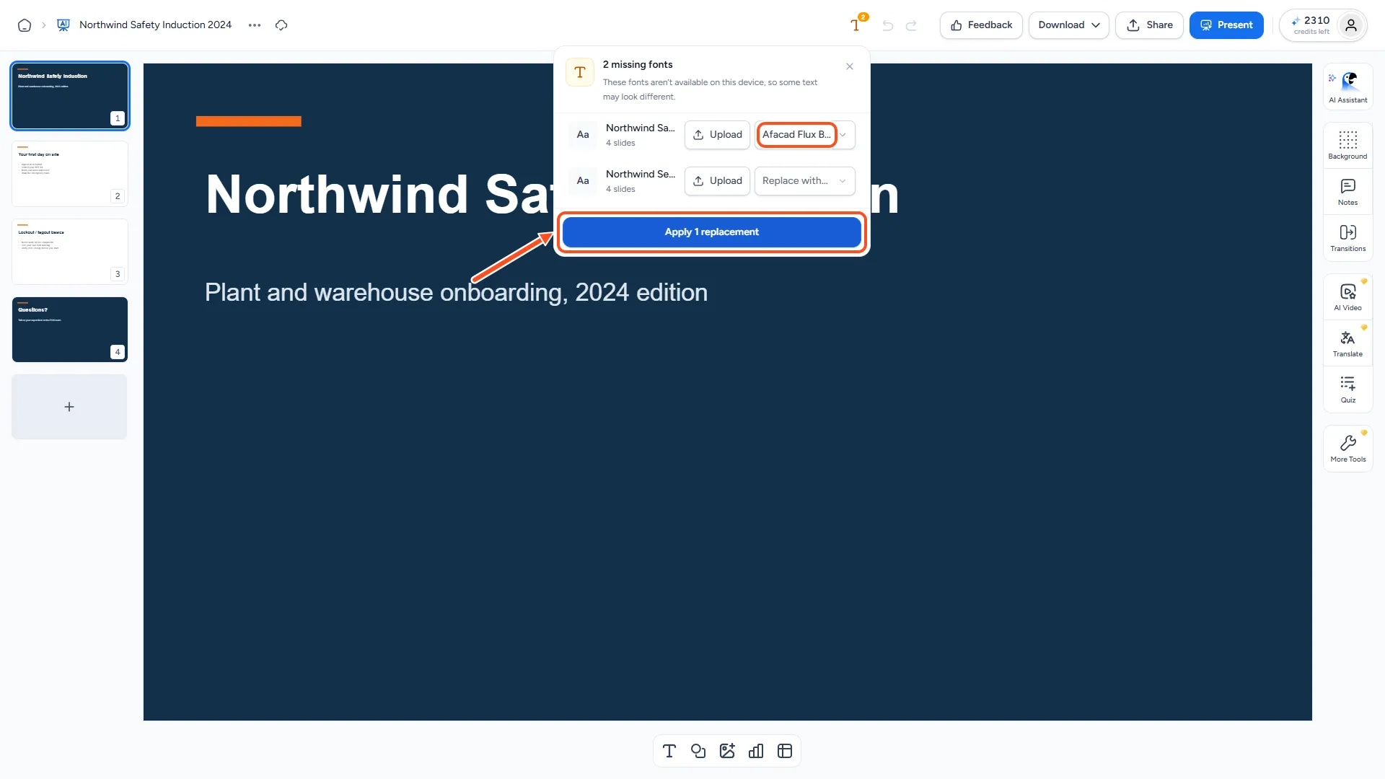The width and height of the screenshot is (1385, 779).
Task: Select the 'Questions?' slide 4 thumbnail
Action: click(x=70, y=330)
